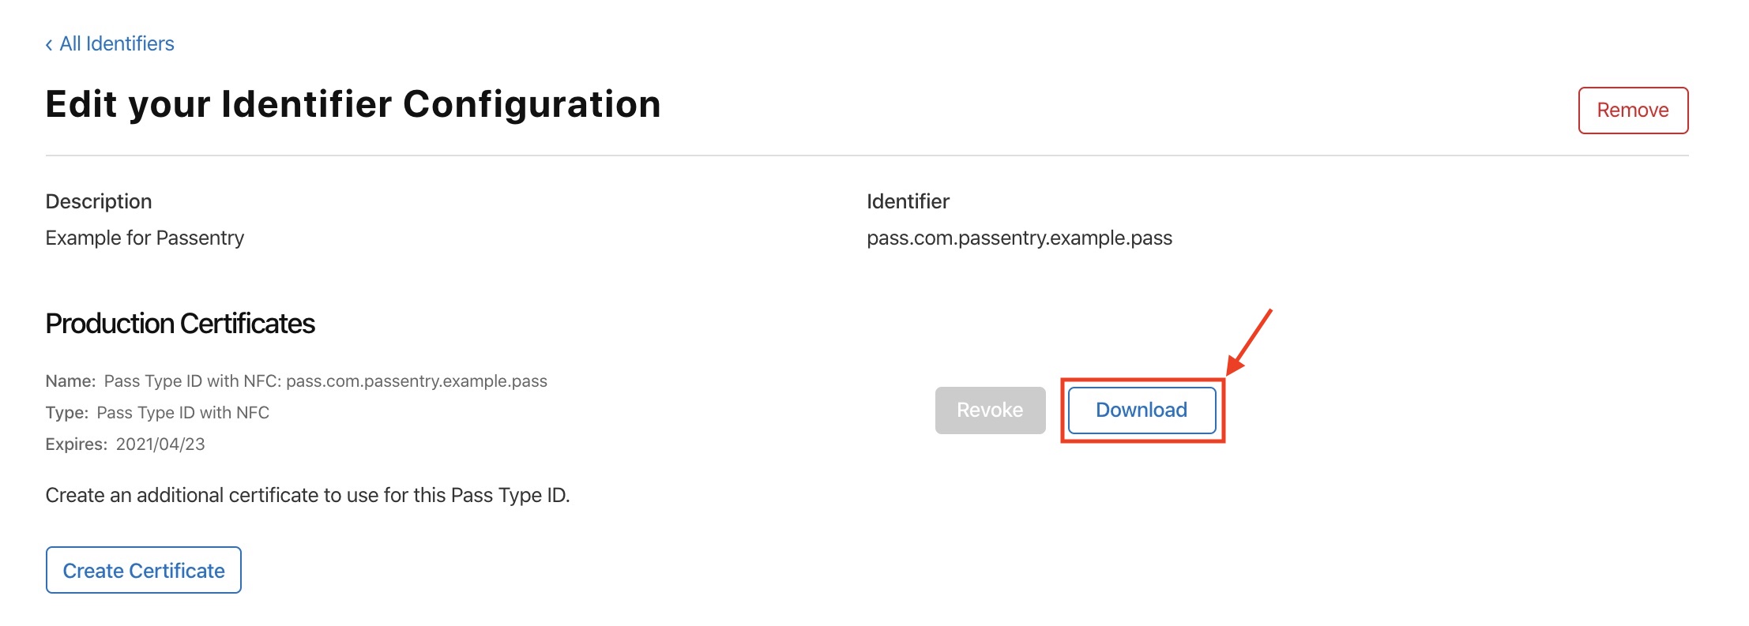Select the Example for Passentry description text
This screenshot has width=1749, height=626.
(x=145, y=238)
